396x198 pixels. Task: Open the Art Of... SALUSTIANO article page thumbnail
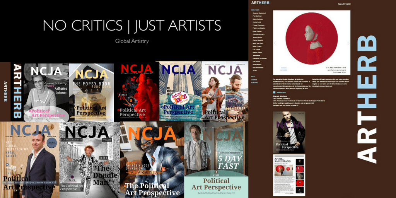click(x=289, y=175)
